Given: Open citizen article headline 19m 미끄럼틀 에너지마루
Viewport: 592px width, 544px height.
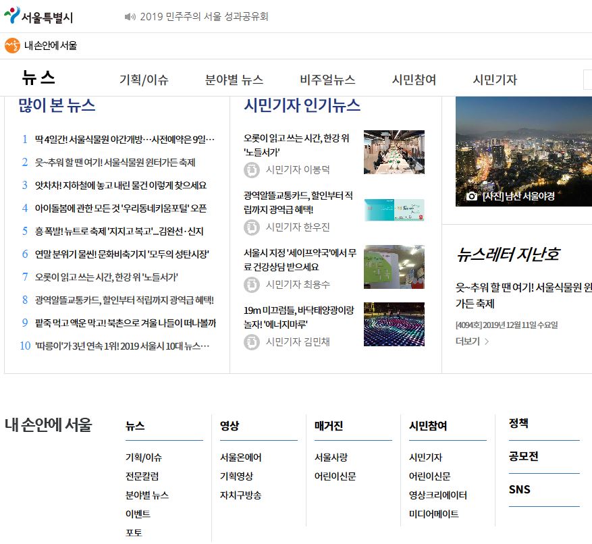Looking at the screenshot, I should (x=298, y=317).
